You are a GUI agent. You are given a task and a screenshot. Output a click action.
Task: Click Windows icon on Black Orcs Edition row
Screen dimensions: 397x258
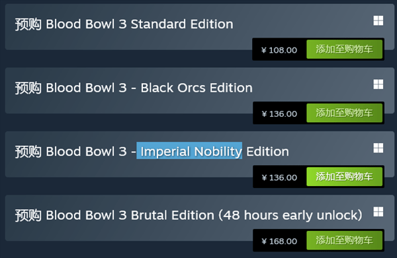[378, 84]
